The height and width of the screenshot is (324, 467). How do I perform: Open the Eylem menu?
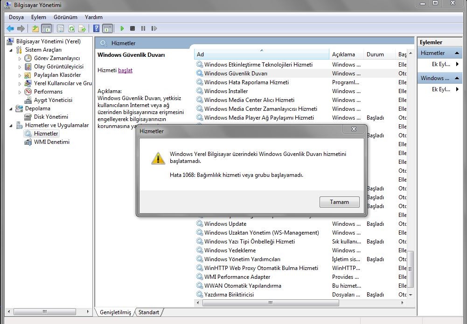pos(39,17)
